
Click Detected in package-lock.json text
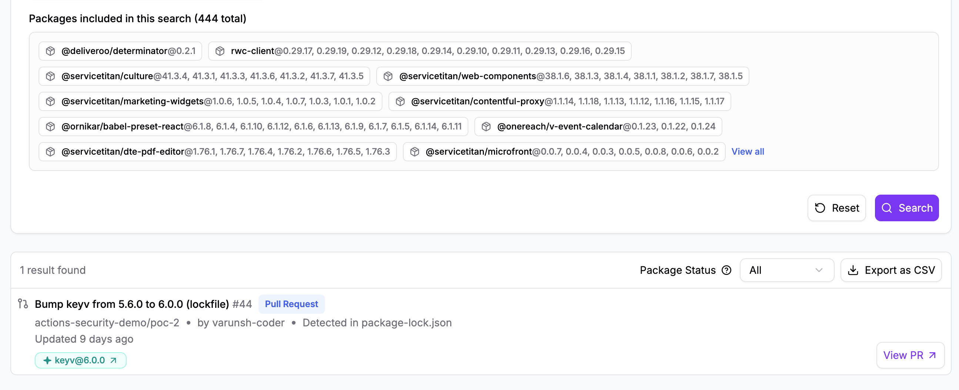(377, 323)
